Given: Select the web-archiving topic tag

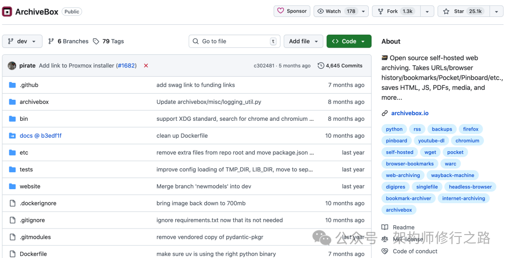Looking at the screenshot, I should 403,176.
